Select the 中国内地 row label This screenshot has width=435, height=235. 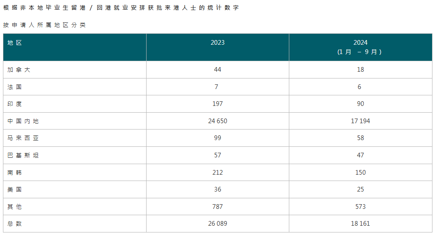tap(23, 121)
